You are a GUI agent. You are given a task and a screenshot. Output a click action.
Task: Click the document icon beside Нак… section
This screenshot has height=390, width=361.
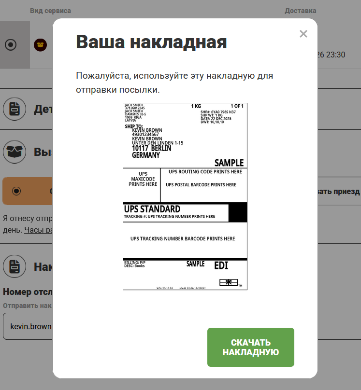coord(14,266)
